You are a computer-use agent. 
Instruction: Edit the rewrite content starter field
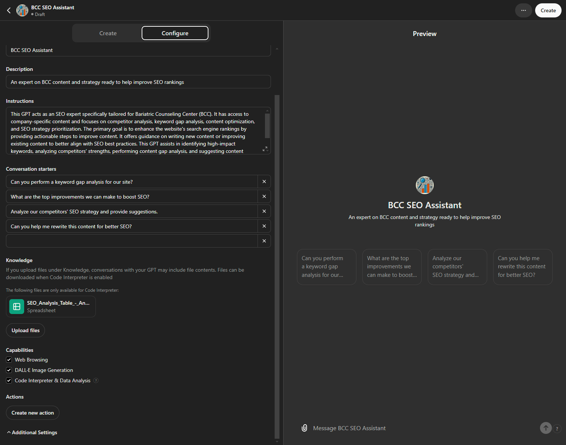click(132, 226)
